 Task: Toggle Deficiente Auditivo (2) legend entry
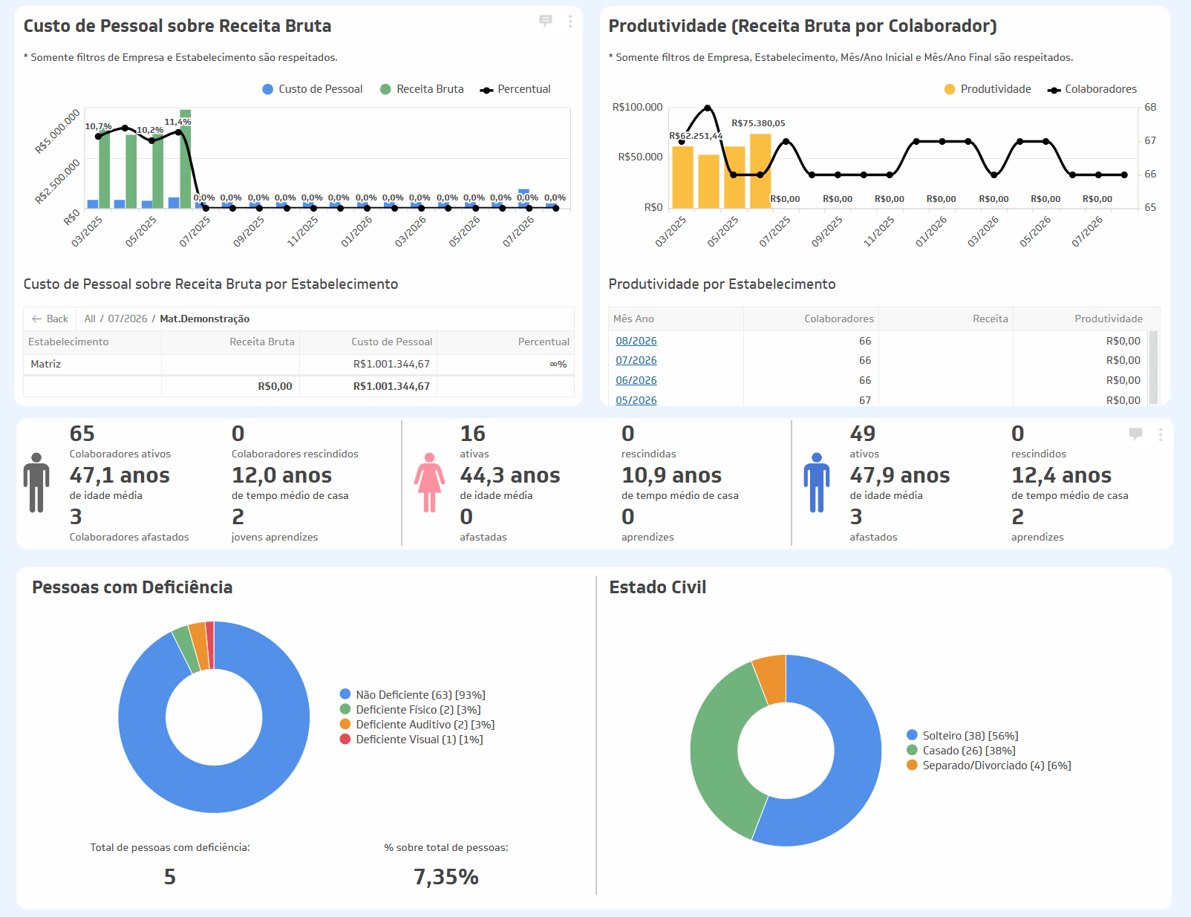417,725
